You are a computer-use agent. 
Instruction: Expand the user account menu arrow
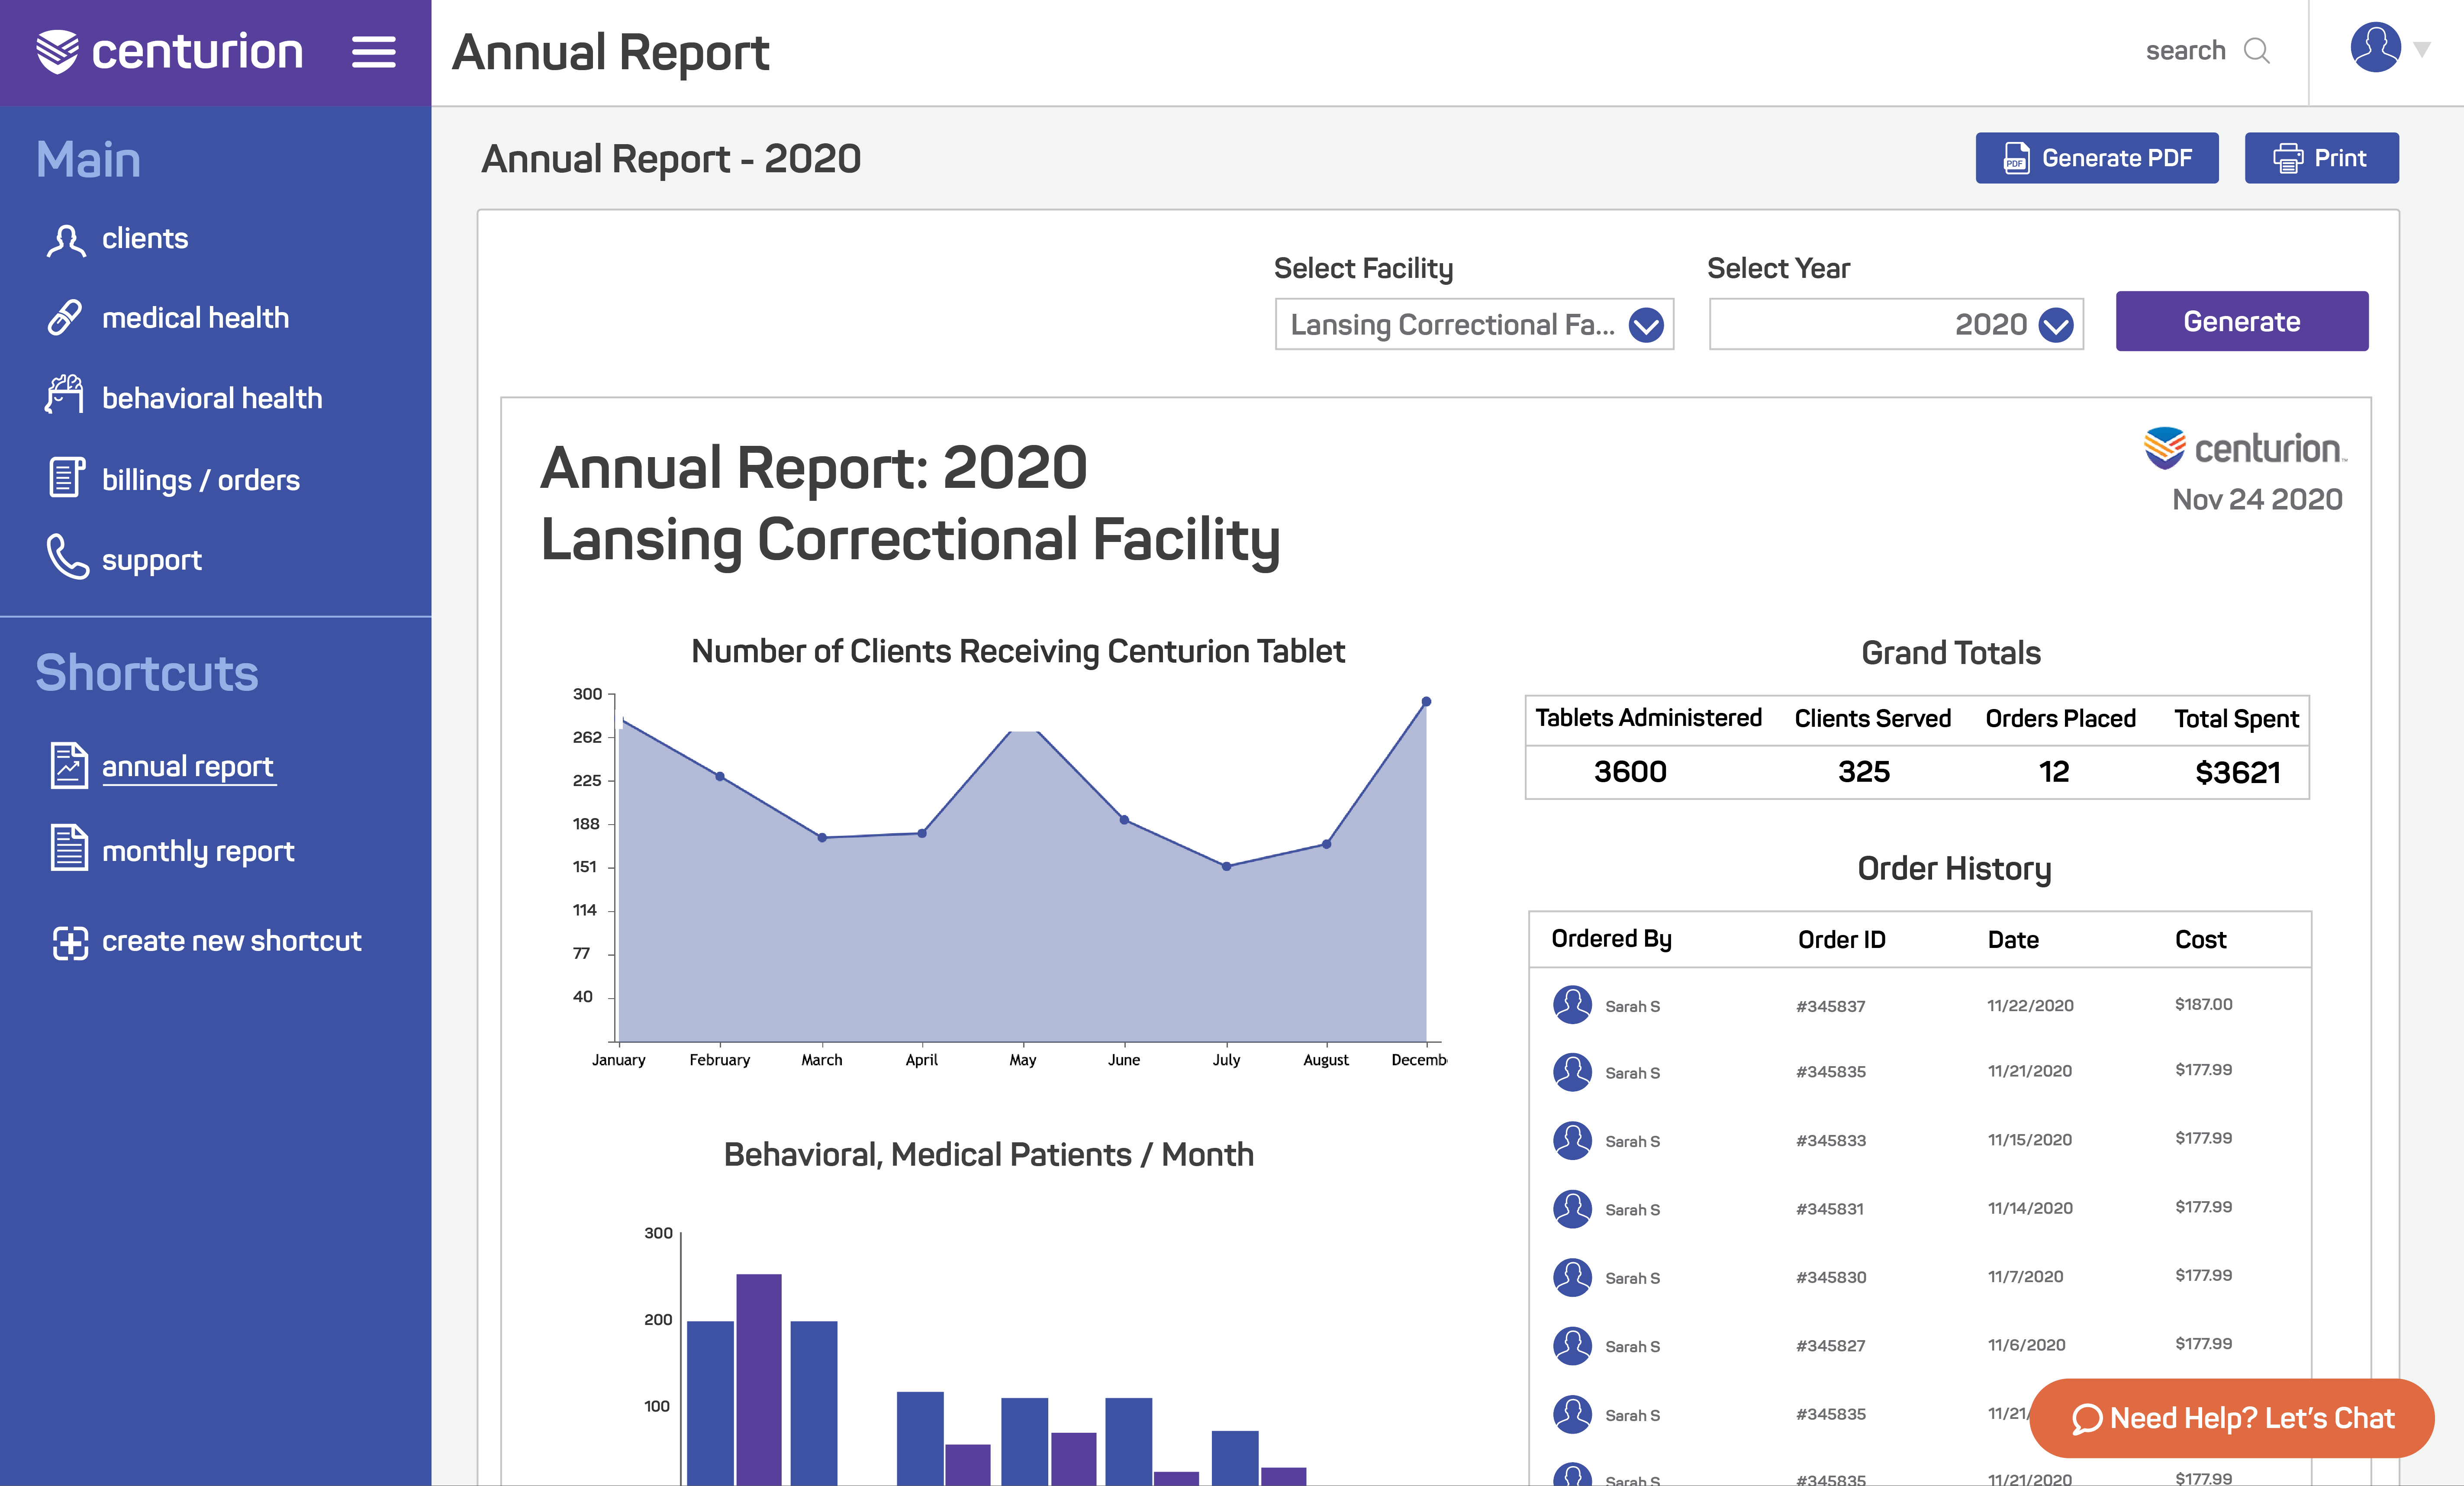(x=2422, y=49)
